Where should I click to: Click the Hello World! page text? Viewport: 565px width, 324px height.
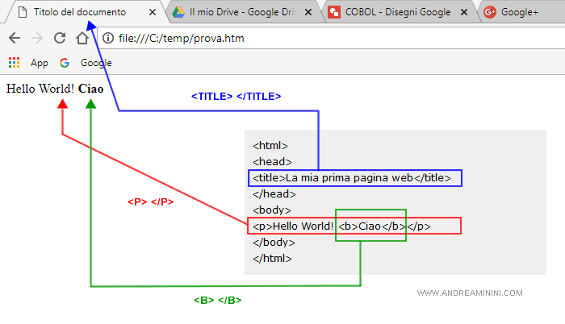click(40, 88)
